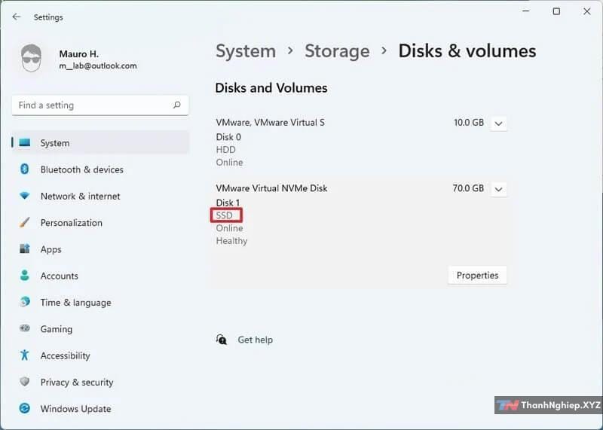Open Accounts settings

tap(100, 276)
